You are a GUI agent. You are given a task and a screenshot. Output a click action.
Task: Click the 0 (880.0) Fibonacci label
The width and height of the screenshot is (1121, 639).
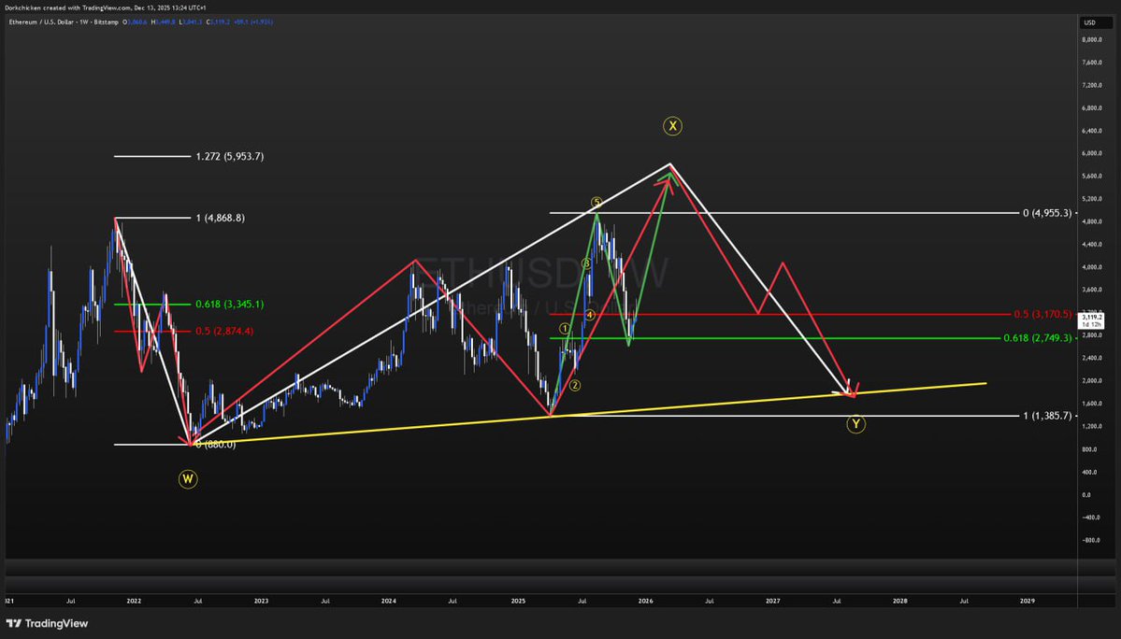(x=216, y=445)
